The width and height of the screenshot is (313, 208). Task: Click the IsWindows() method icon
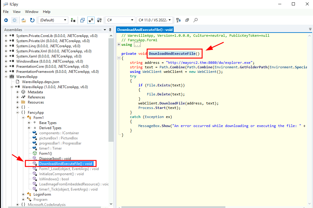(35, 179)
